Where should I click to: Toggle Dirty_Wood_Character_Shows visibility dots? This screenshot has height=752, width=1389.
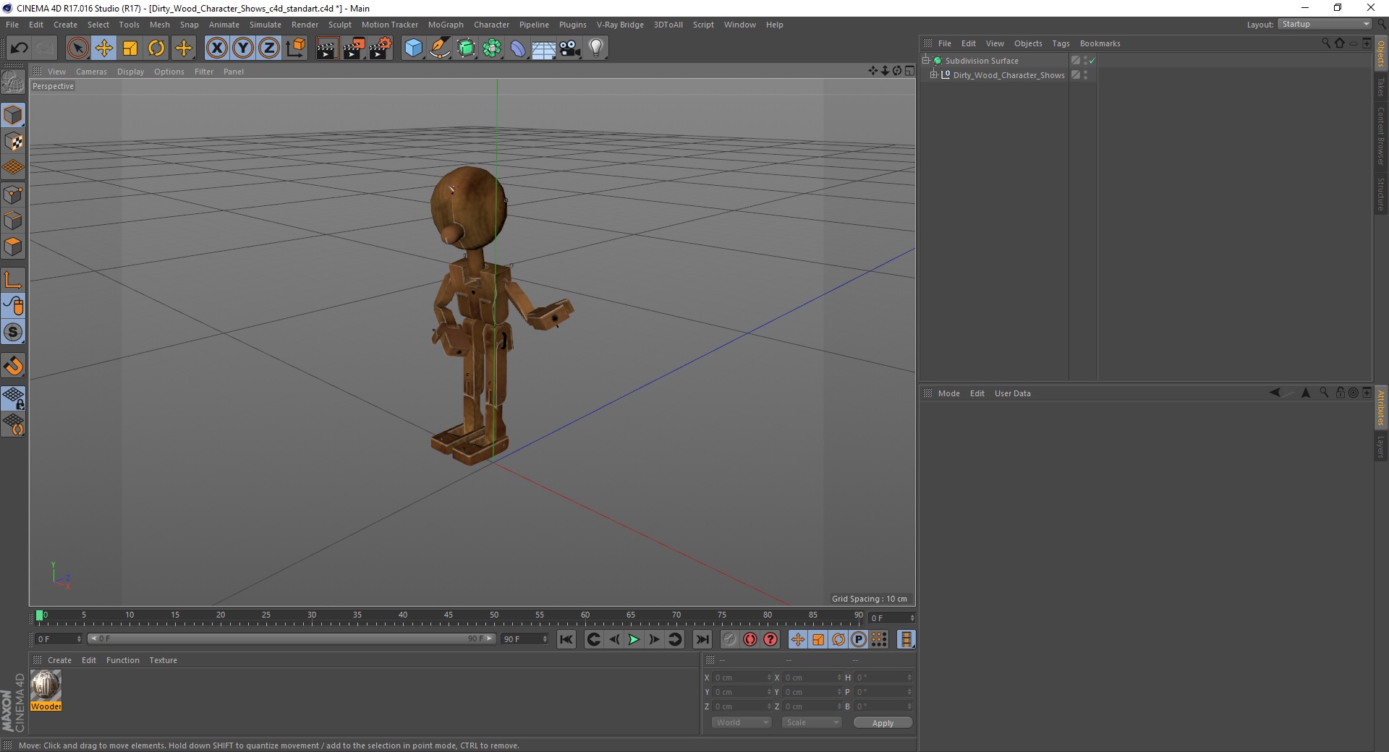(1085, 75)
